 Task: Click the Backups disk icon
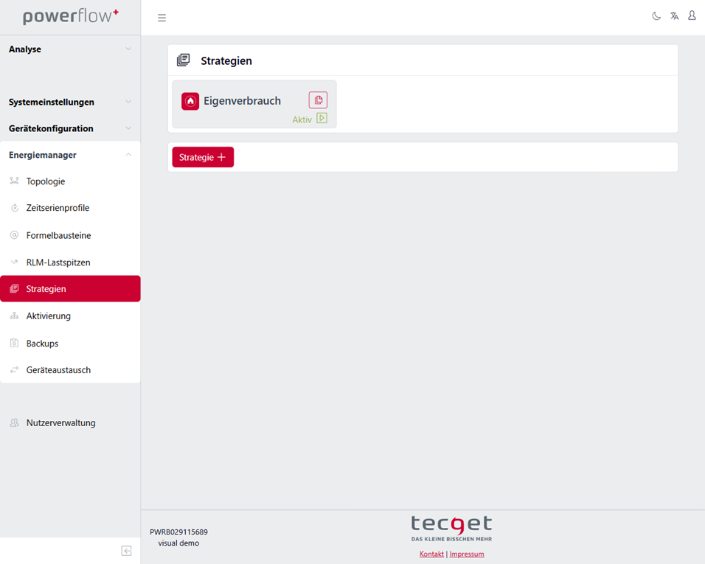pos(15,343)
